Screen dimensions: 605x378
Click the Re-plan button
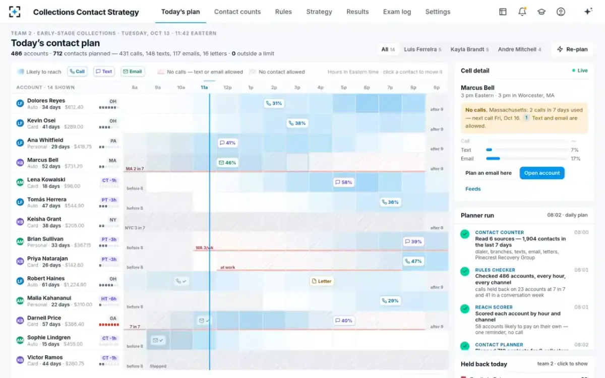click(572, 49)
